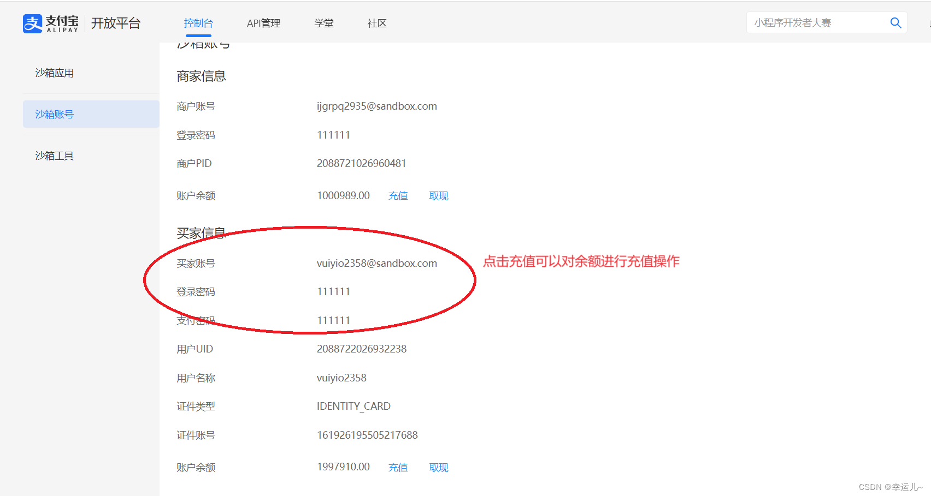
Task: Click 取现 beside buyer balance 1997910.00
Action: [439, 468]
